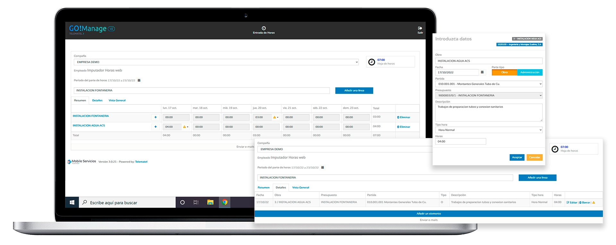Click the Cancelar button in dialog
Viewport: 616px width, 245px height.
pyautogui.click(x=535, y=157)
